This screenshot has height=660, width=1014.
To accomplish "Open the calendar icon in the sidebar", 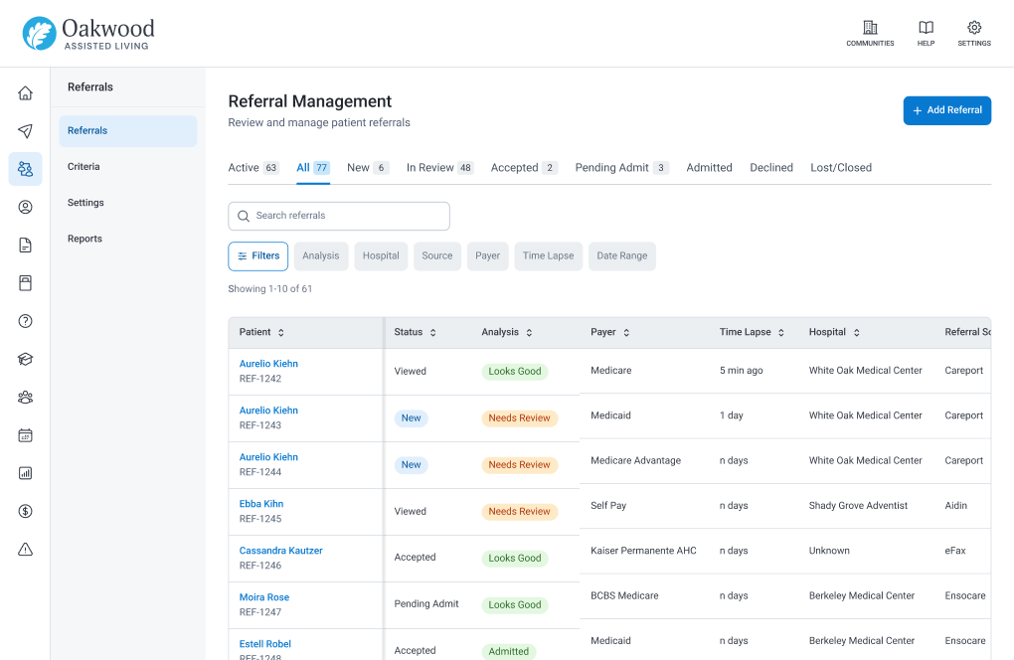I will (25, 435).
